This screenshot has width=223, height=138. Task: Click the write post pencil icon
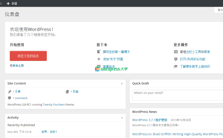coord(99,52)
